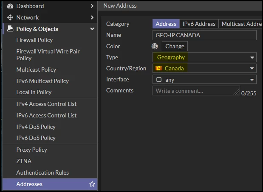Click the 0/255 character counter
The width and height of the screenshot is (263, 192).
click(249, 93)
